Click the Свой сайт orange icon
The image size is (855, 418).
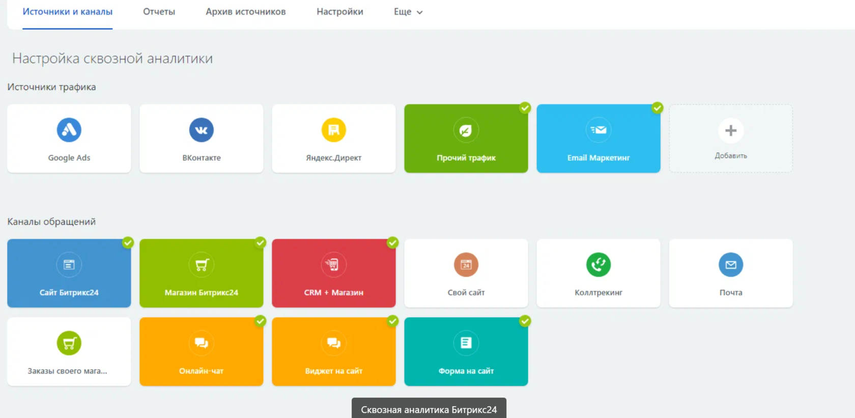466,265
